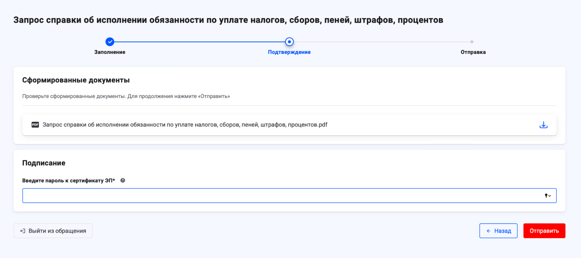Click the completed Заполнение step checkmark
The width and height of the screenshot is (581, 258).
110,42
